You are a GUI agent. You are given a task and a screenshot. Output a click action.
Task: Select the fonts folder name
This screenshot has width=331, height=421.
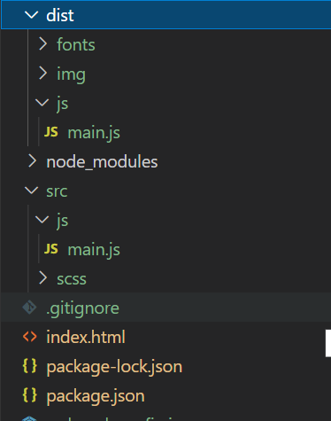76,44
